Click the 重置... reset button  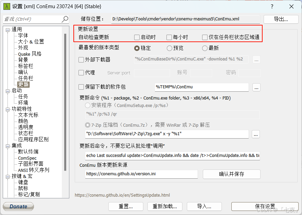tap(126, 207)
